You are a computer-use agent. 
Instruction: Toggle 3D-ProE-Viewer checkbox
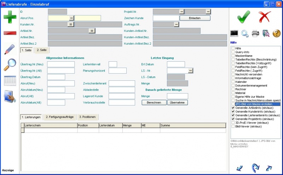click(233, 123)
